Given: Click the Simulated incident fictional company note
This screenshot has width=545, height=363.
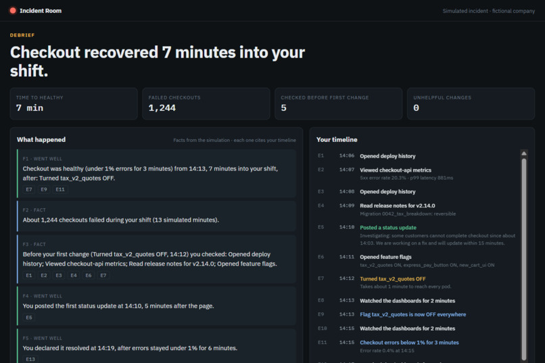Looking at the screenshot, I should [x=489, y=11].
